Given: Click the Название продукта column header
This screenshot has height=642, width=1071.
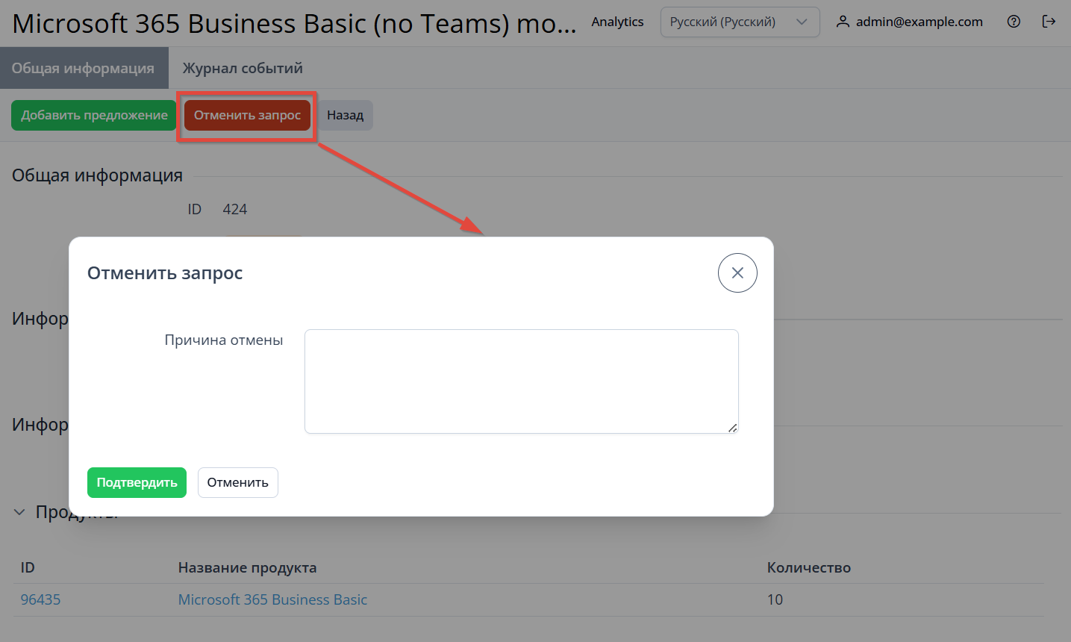Looking at the screenshot, I should pyautogui.click(x=247, y=567).
